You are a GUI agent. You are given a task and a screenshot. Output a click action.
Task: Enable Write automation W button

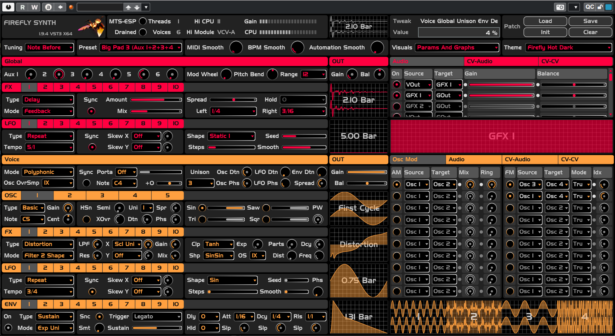pyautogui.click(x=35, y=7)
